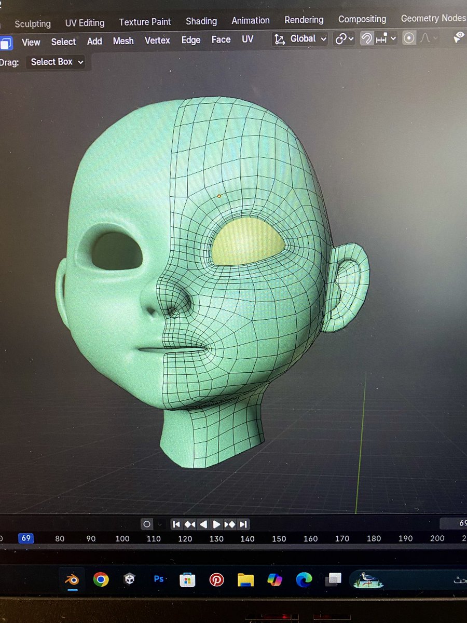Open File Explorer from the taskbar
Image resolution: width=467 pixels, height=623 pixels.
pos(245,579)
